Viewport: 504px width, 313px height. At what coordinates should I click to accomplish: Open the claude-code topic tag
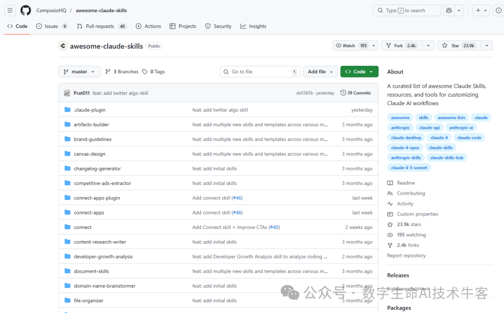click(x=469, y=137)
